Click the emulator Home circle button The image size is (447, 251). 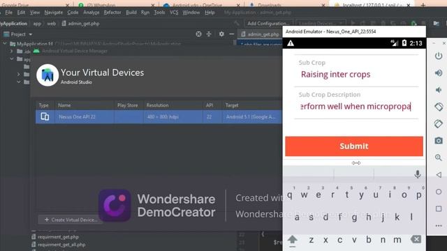(x=439, y=192)
